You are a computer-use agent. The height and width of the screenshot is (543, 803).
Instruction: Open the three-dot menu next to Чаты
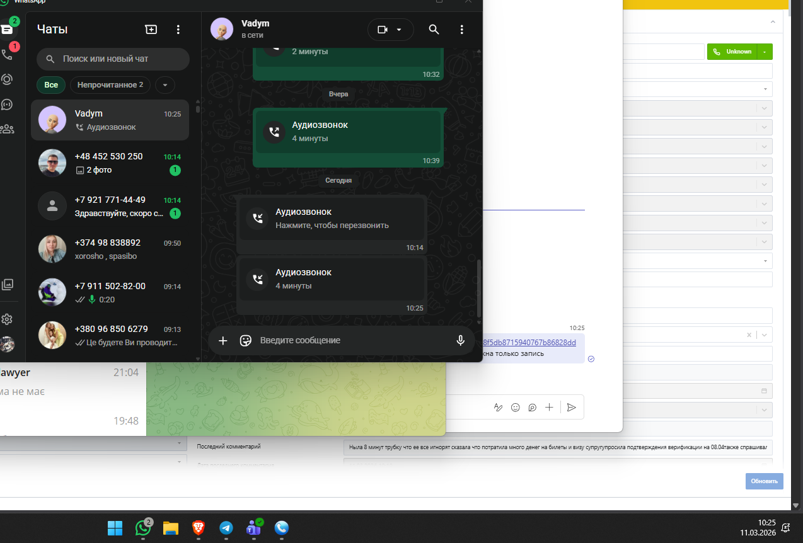point(178,30)
